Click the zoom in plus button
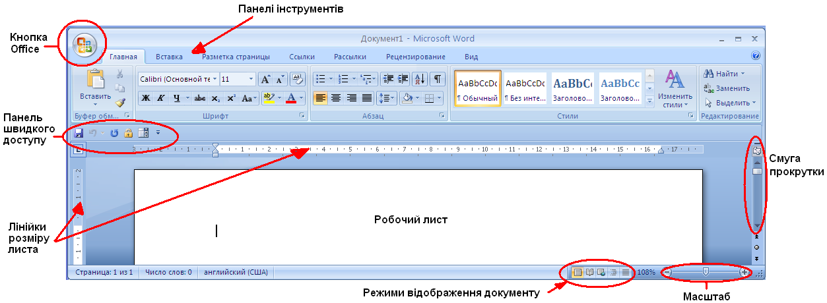 click(744, 272)
